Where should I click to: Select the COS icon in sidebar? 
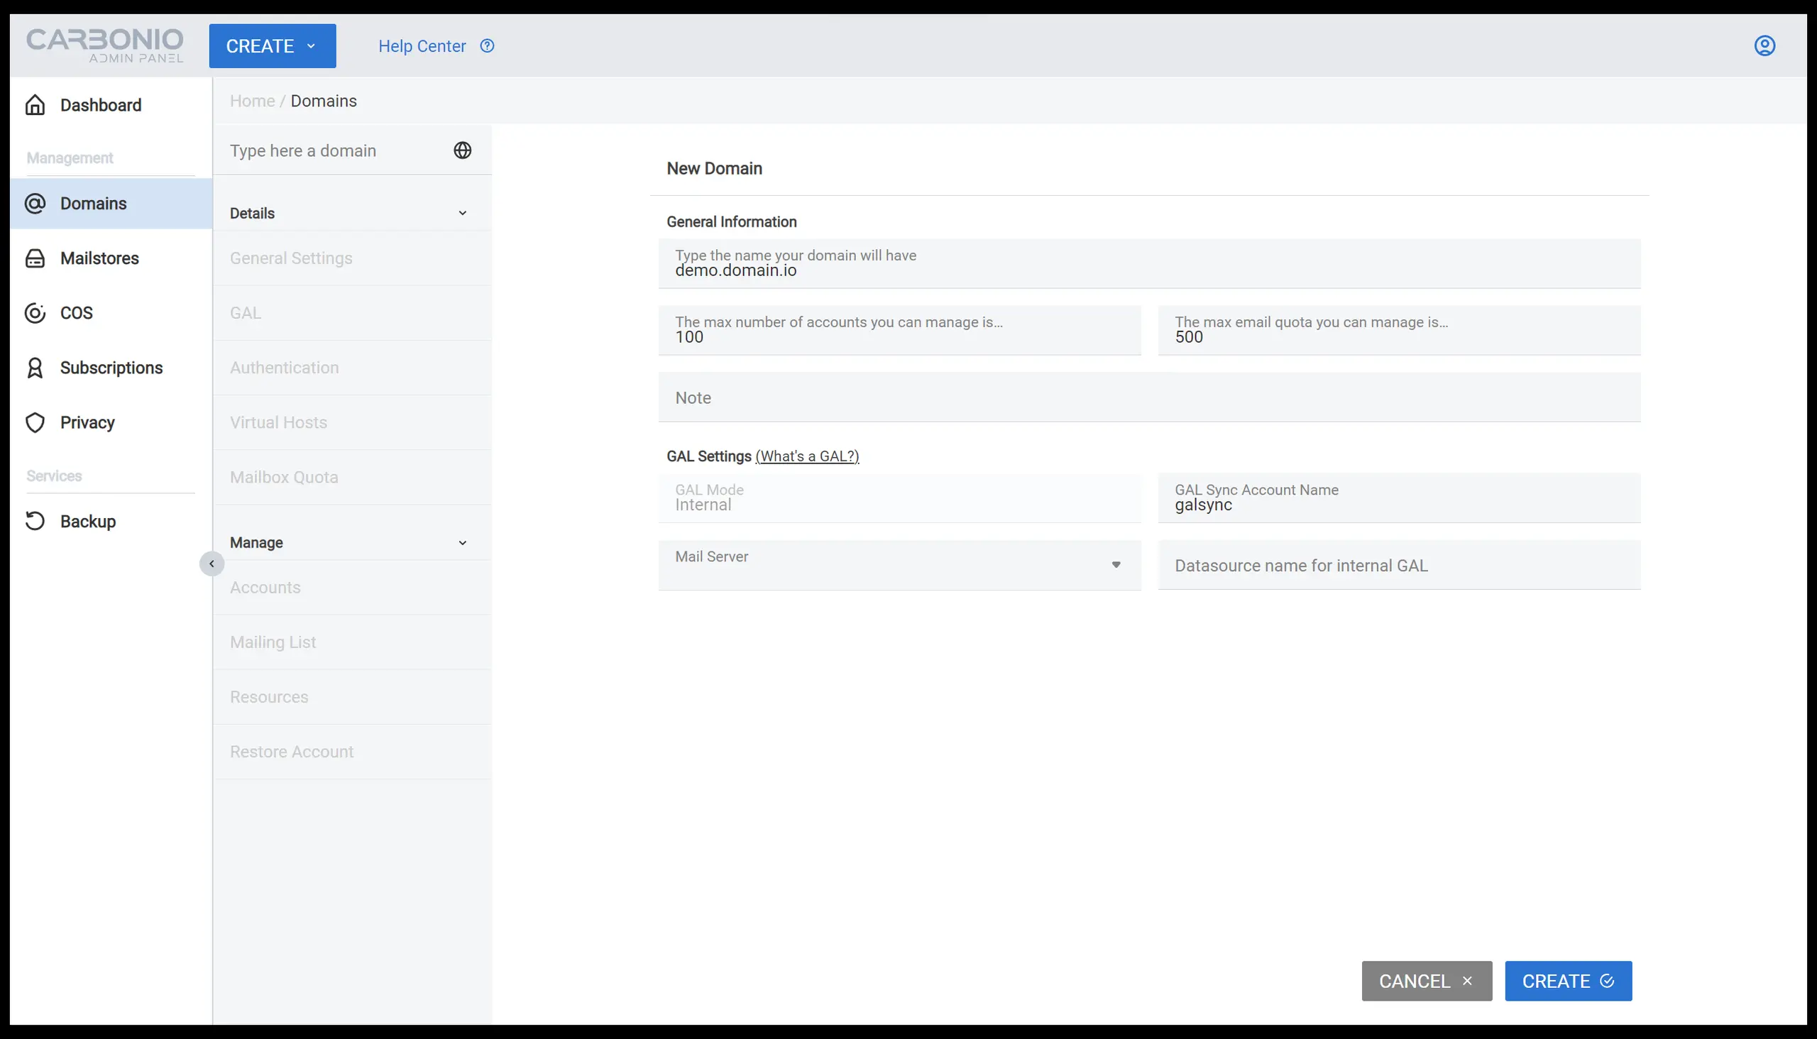[35, 312]
